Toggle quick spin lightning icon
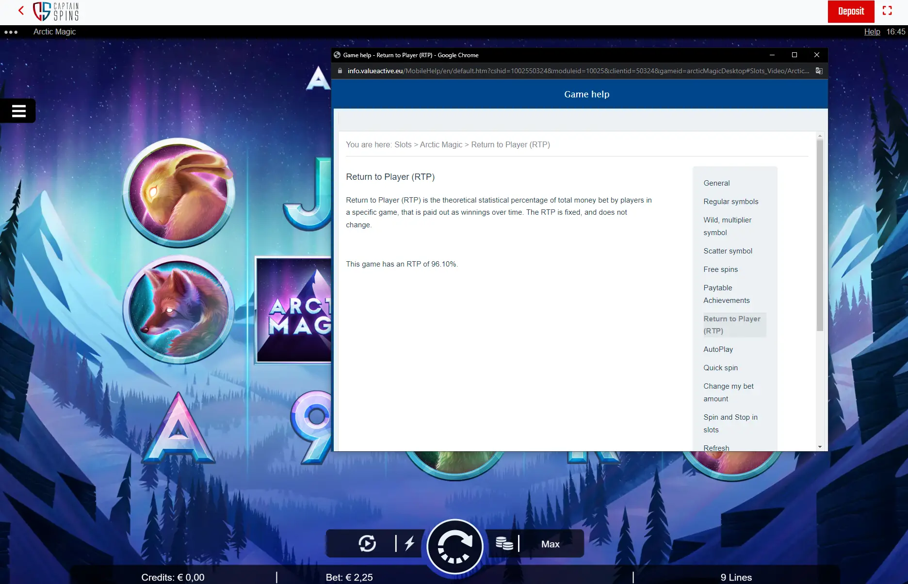The width and height of the screenshot is (908, 584). 409,543
